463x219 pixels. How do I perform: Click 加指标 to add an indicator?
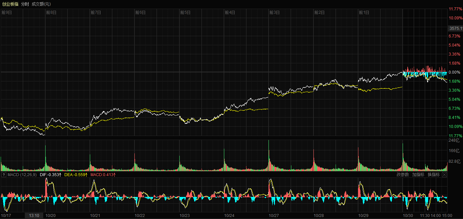pyautogui.click(x=418, y=175)
